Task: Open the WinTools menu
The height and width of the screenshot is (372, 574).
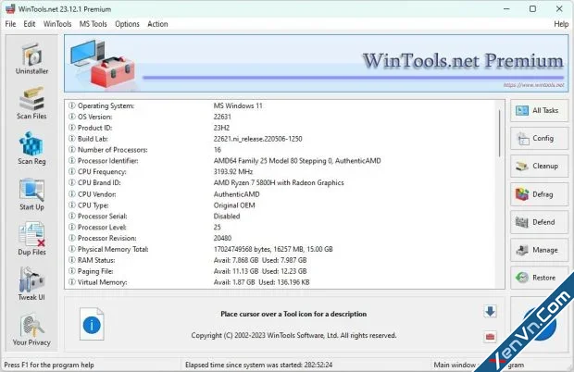Action: 57,24
